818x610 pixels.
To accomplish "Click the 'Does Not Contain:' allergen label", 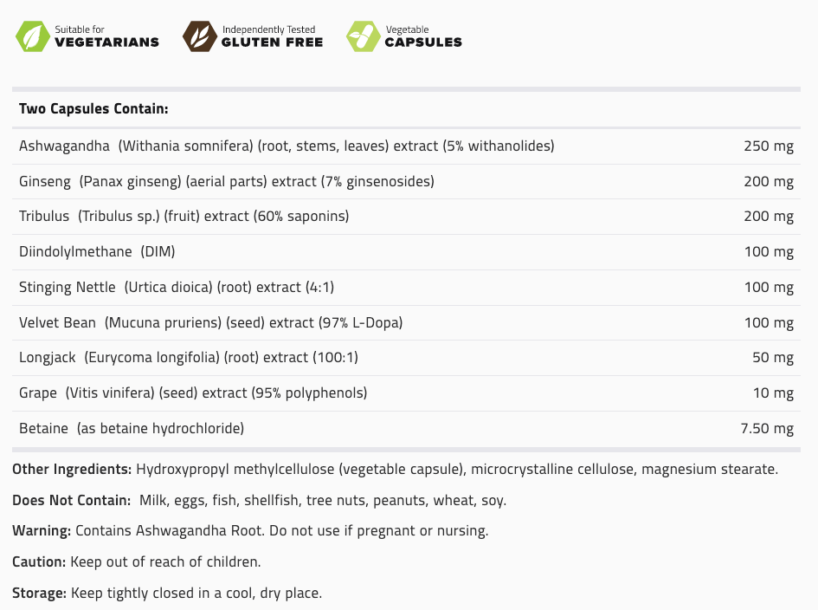I will pos(73,501).
